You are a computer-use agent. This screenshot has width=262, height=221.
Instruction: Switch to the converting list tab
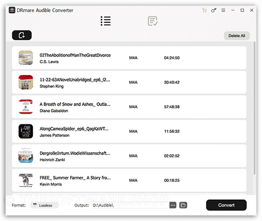105,21
